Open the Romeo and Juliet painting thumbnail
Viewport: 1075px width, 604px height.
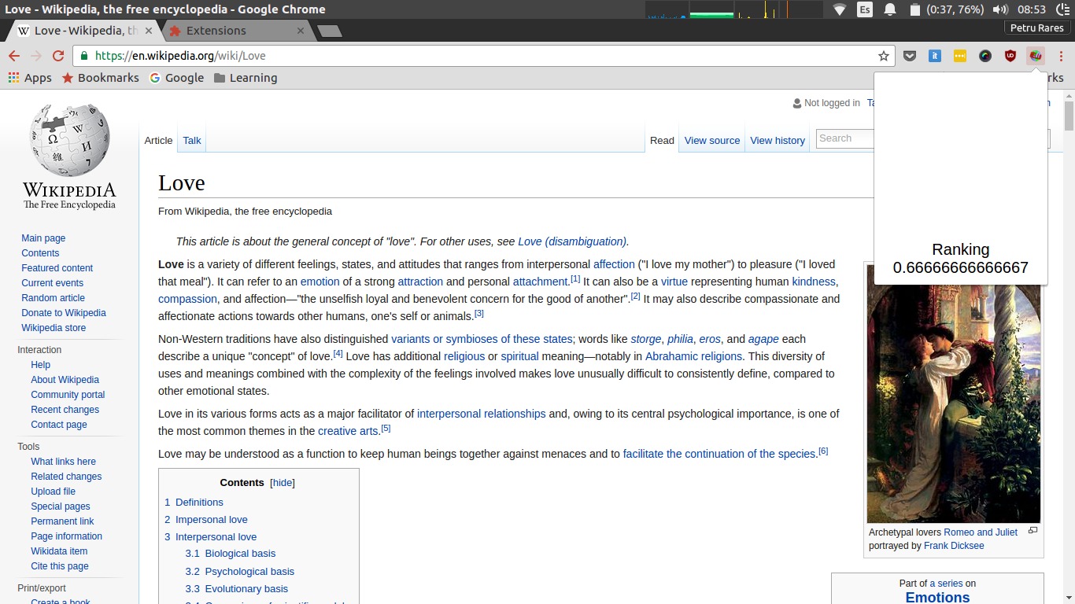point(954,393)
